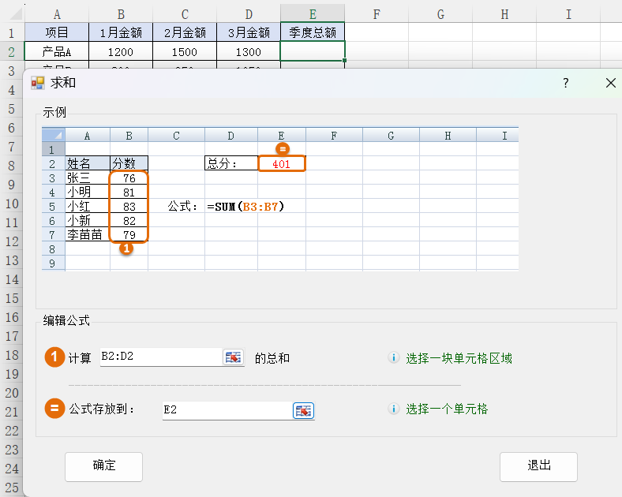The image size is (622, 497).
Task: Click the 求和 dialog title icon
Action: point(38,83)
